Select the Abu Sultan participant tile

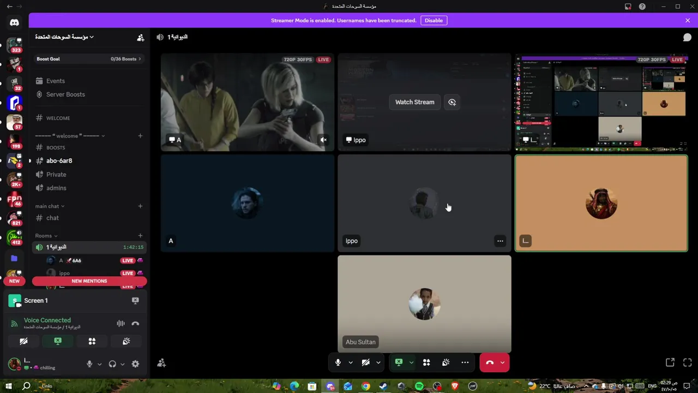coord(424,304)
